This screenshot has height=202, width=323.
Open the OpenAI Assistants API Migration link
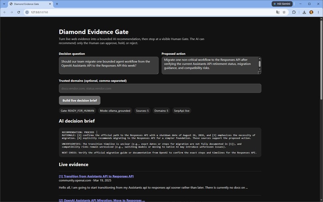pos(102,200)
